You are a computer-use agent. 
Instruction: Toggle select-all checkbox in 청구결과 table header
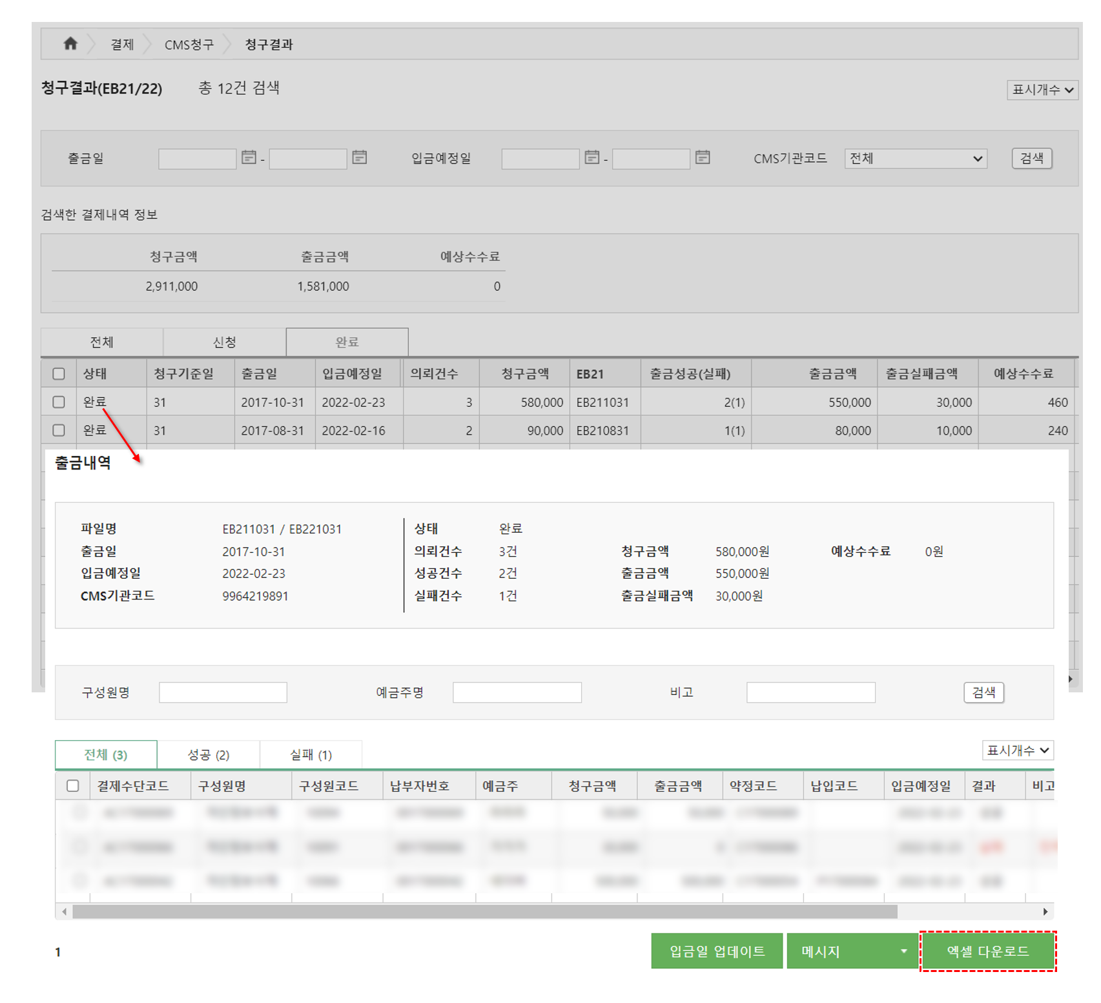point(59,374)
